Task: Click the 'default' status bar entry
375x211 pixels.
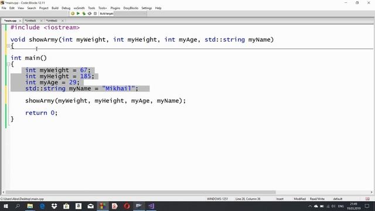Action: 337,199
